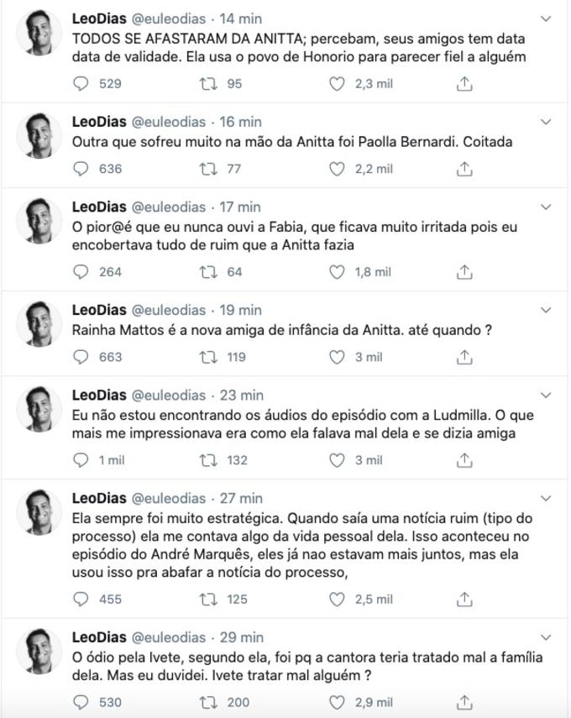Click the reply icon on the Fabia tweet
Screen dimensions: 571x718
[x=80, y=271]
